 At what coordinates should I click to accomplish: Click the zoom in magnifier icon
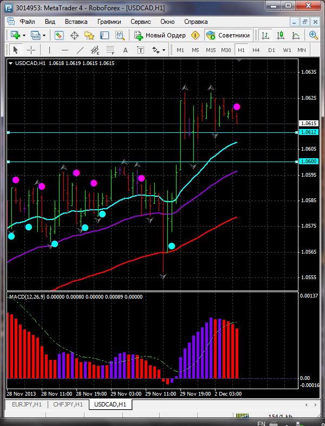click(x=313, y=35)
